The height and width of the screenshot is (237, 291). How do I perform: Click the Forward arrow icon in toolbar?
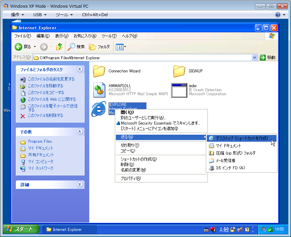coord(44,47)
